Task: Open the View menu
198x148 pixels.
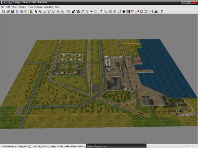Action: (14, 7)
